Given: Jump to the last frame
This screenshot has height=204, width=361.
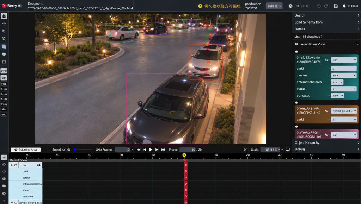Looking at the screenshot, I should (163, 149).
